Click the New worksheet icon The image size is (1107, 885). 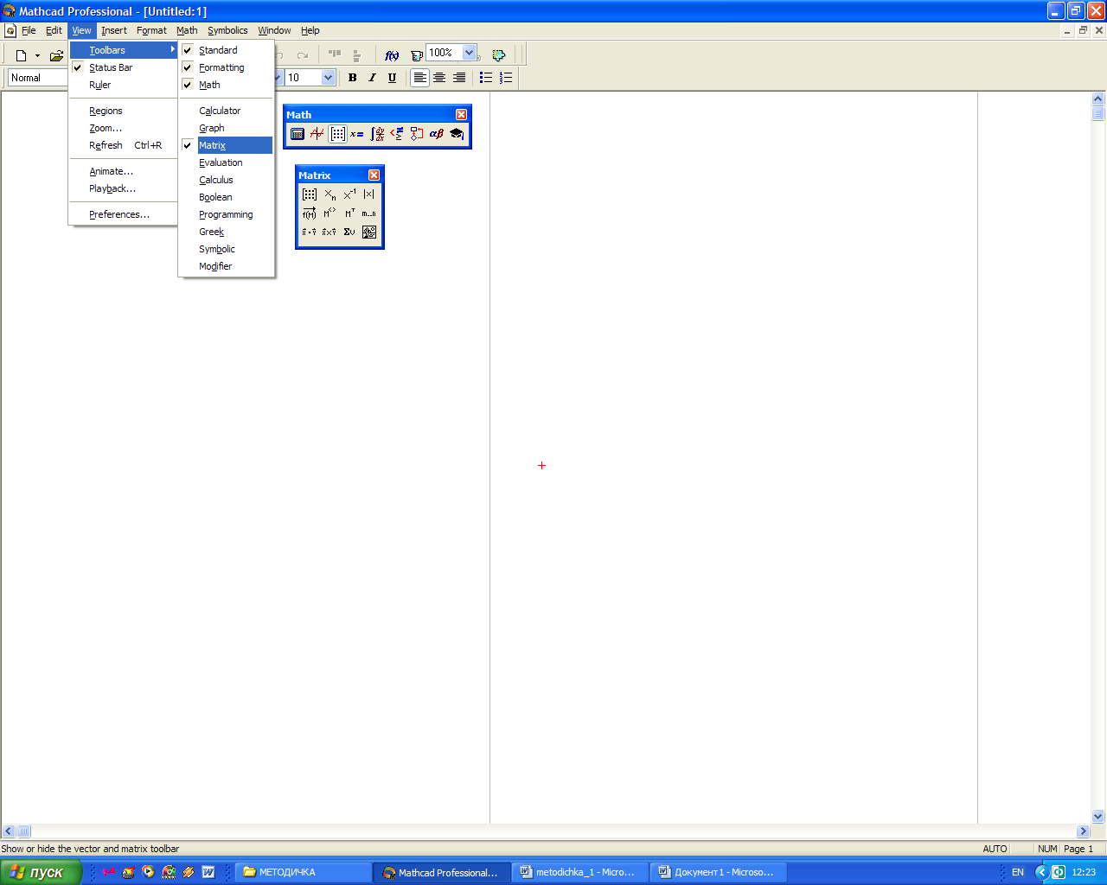click(x=21, y=55)
